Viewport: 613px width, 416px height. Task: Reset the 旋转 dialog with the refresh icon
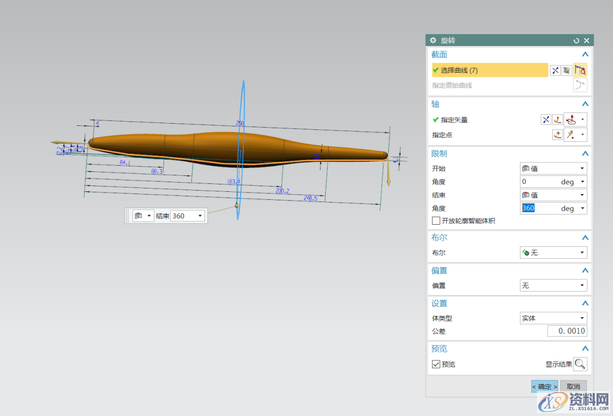click(x=577, y=40)
